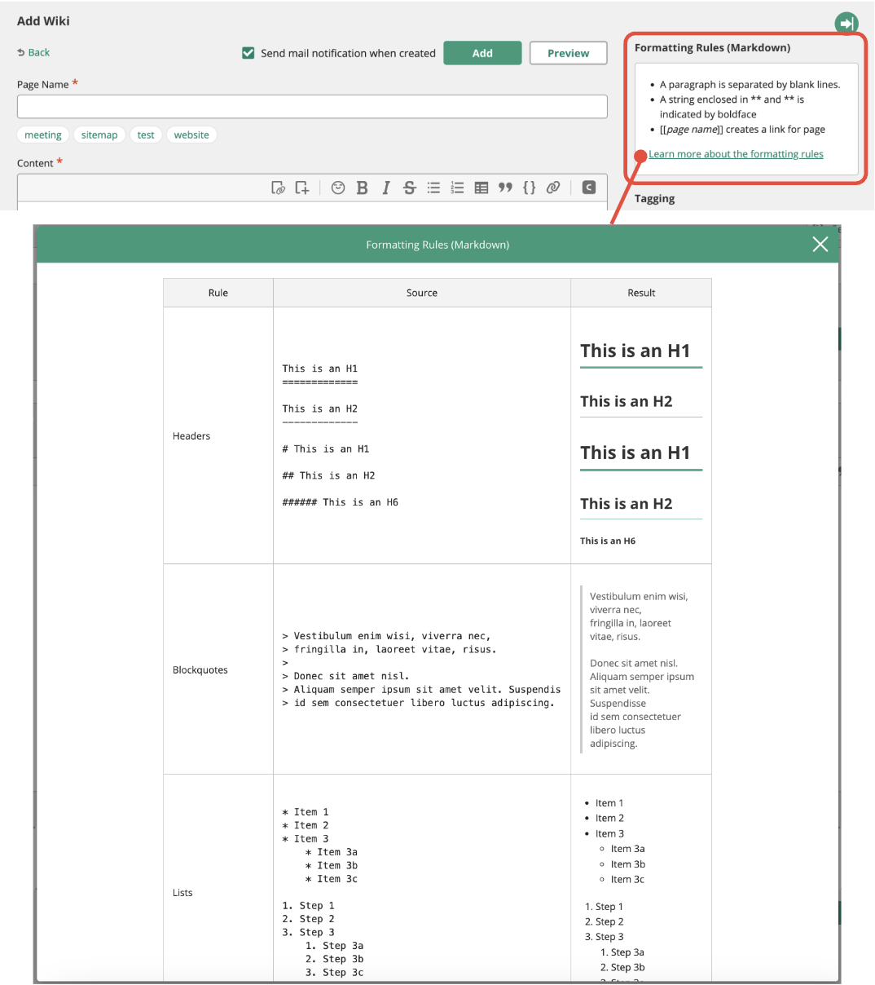Click the Rule column header

point(218,293)
